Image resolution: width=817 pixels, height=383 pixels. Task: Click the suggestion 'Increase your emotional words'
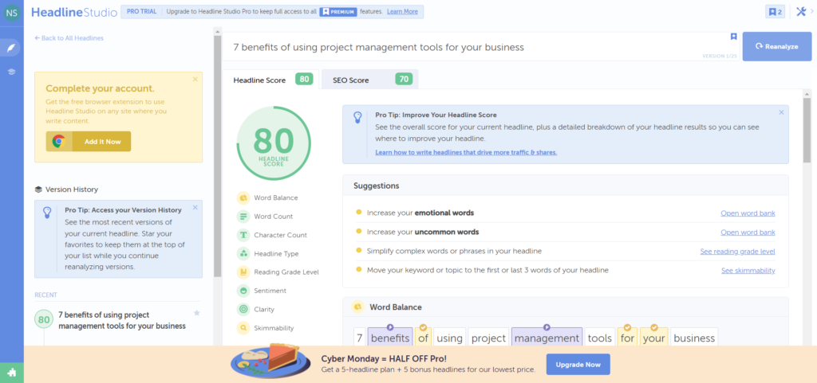click(x=420, y=213)
